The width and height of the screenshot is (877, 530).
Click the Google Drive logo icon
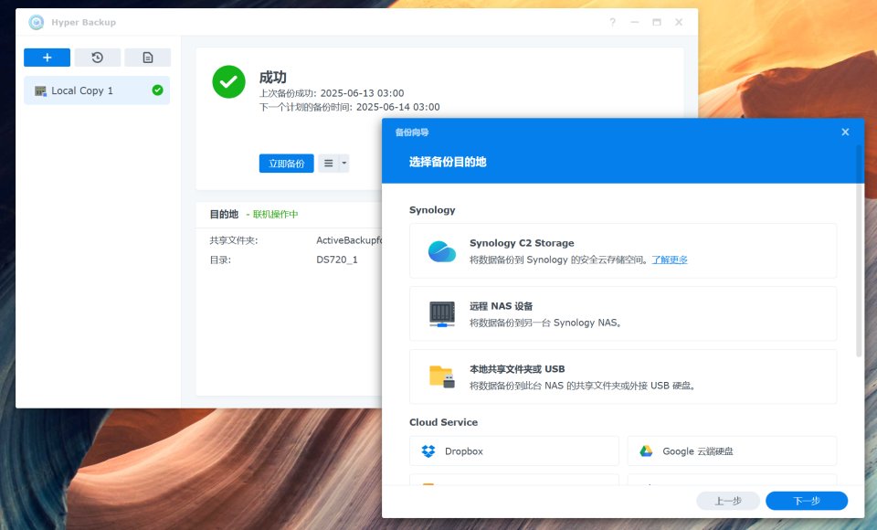click(x=646, y=450)
